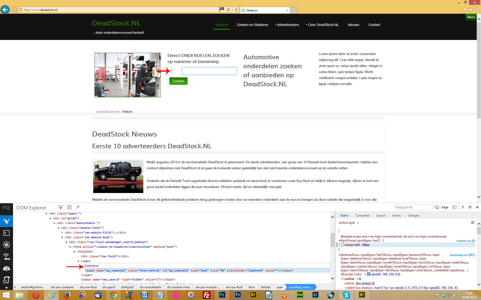Open the browser Home icon
481x300 pixels.
(464, 9)
